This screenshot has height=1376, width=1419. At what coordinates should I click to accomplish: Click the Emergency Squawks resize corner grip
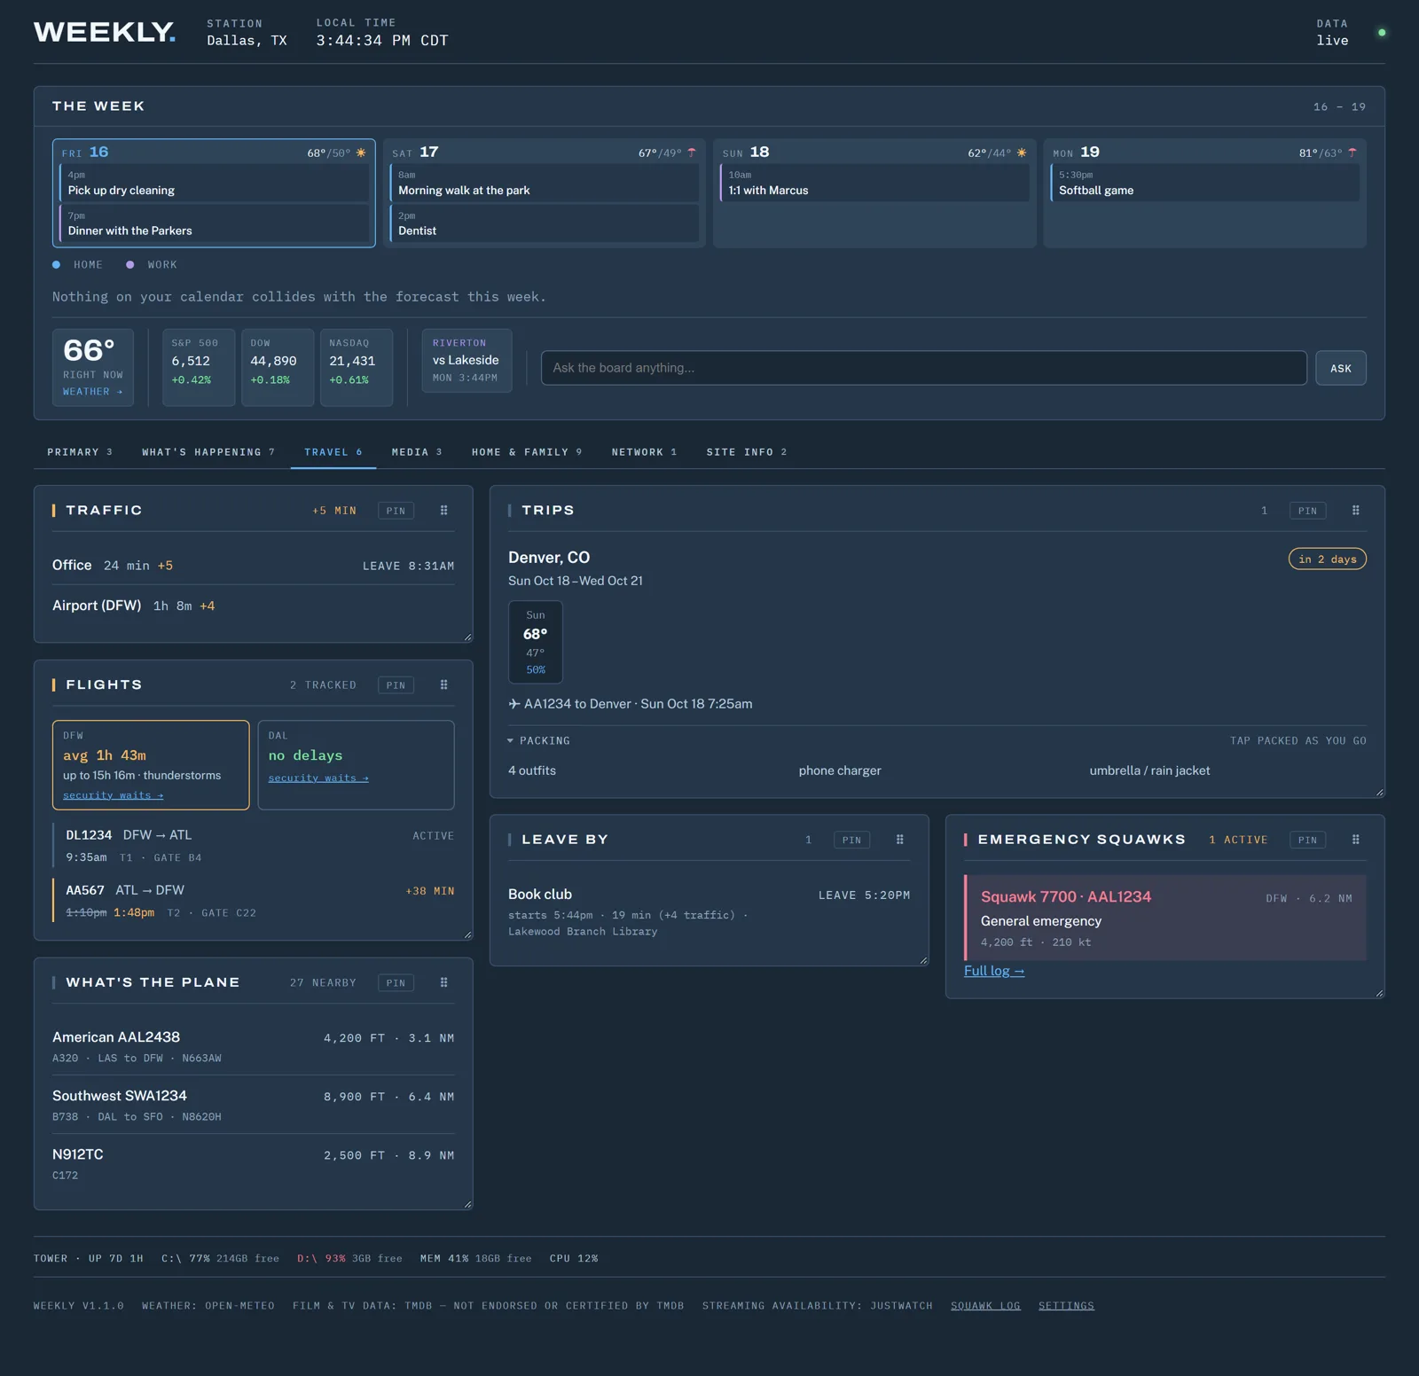point(1379,993)
